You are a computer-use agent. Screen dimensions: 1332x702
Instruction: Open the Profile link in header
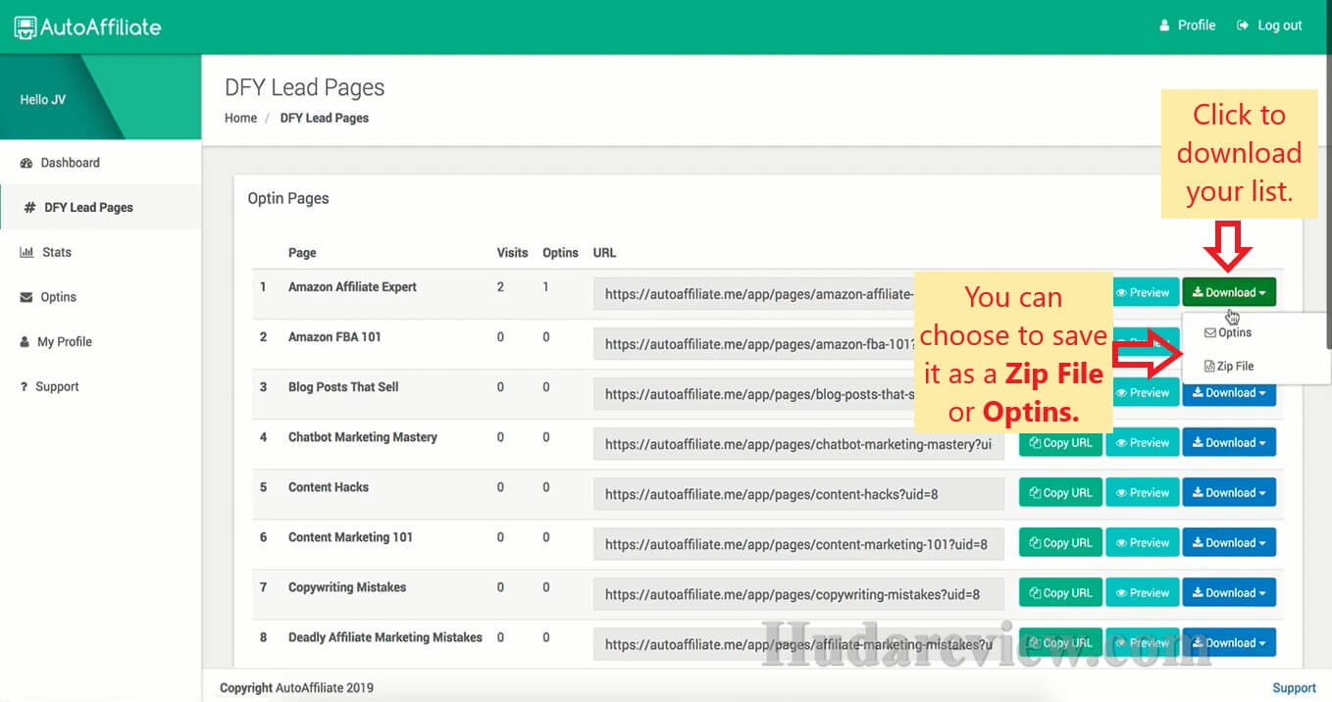coord(1187,25)
